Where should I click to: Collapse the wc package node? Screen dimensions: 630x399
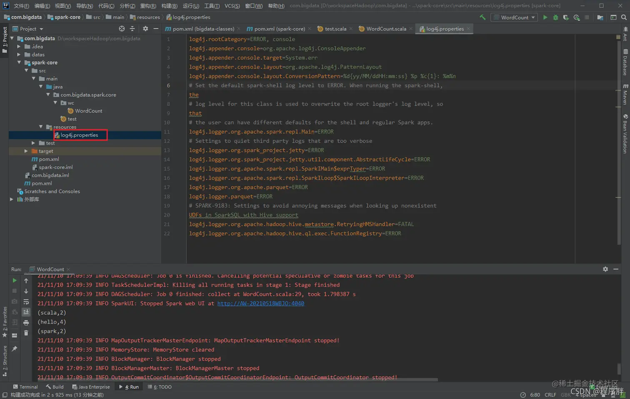(55, 103)
